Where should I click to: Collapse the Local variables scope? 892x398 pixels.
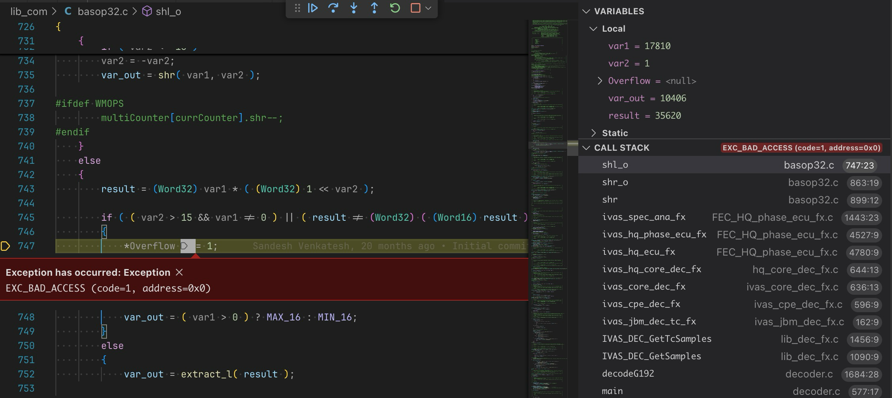coord(594,28)
